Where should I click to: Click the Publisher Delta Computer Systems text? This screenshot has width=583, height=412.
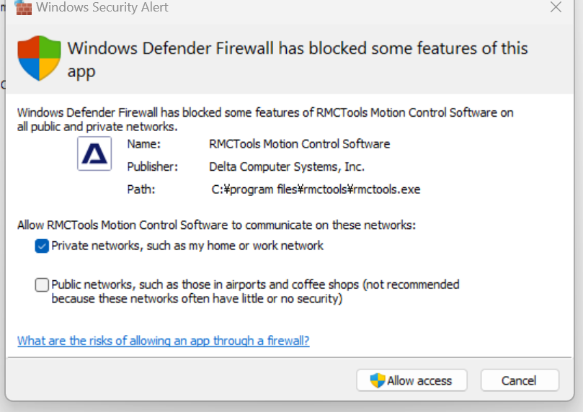(287, 167)
